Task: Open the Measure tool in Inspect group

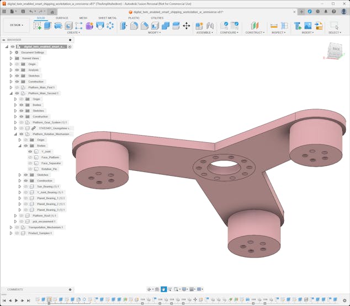Action: [x=274, y=25]
